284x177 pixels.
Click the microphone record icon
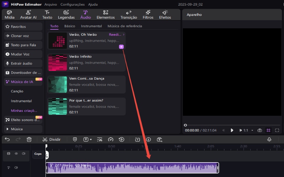[269, 139]
